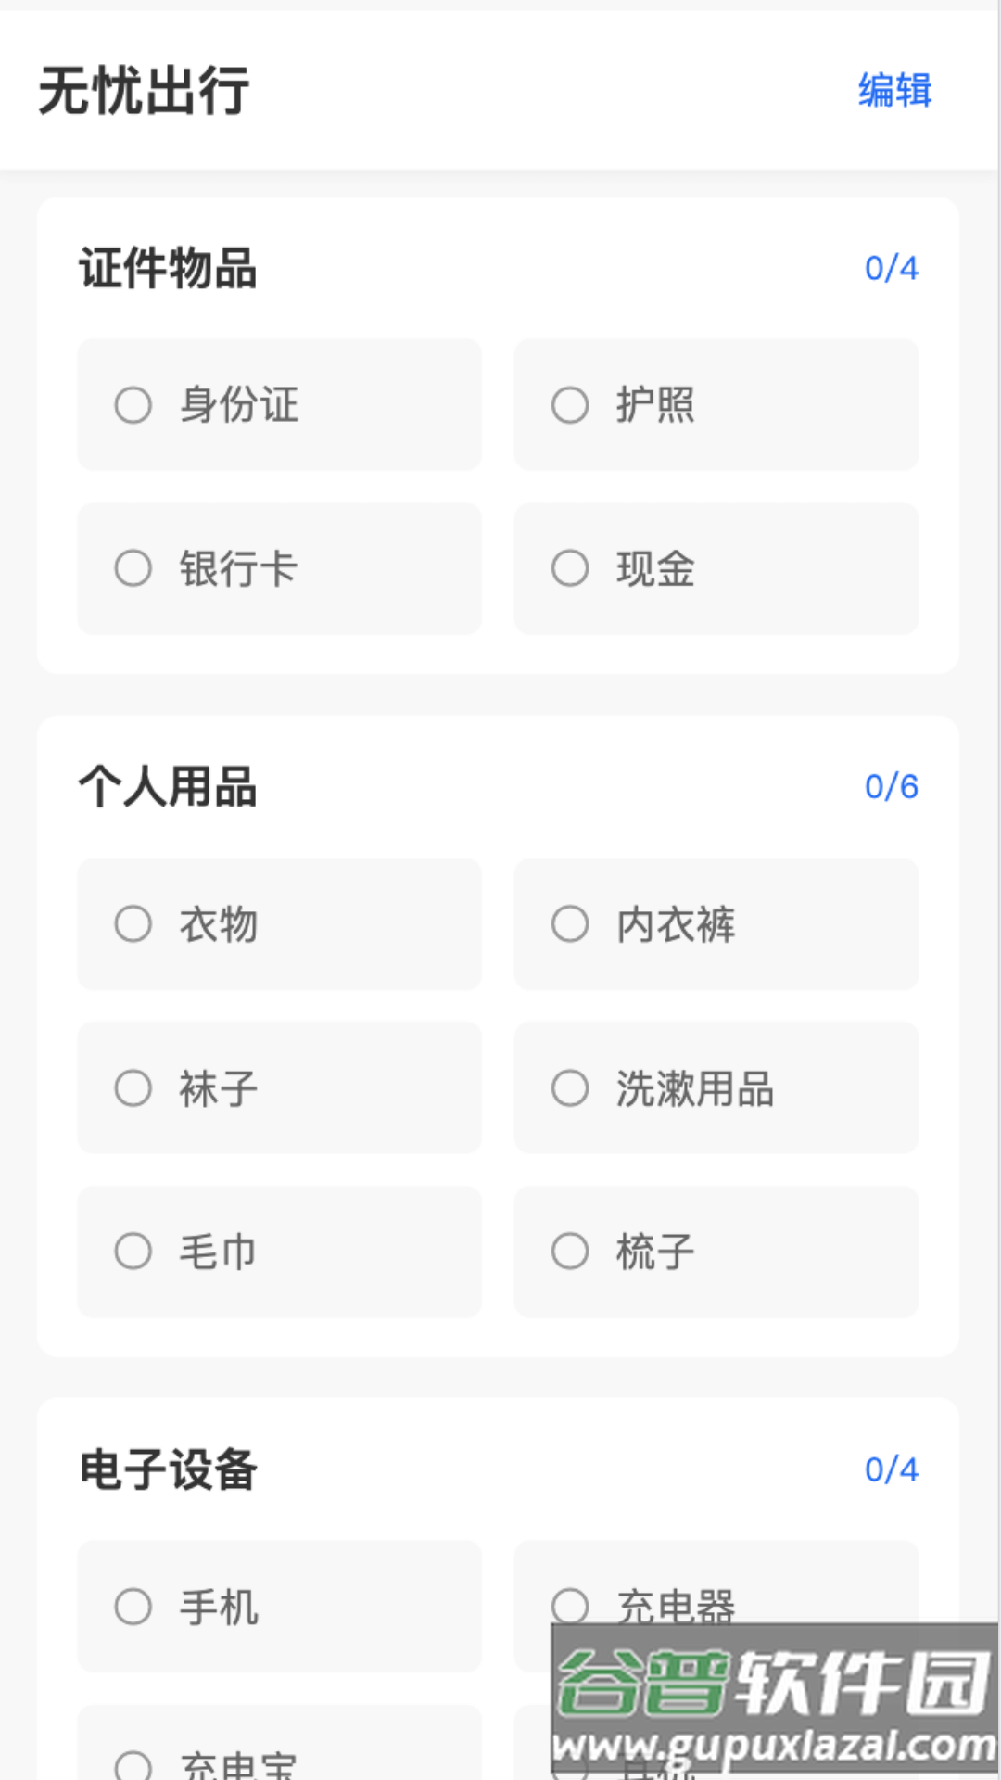Tap the 编辑 edit link
The width and height of the screenshot is (1001, 1780).
(x=894, y=91)
